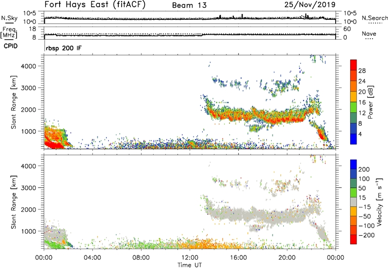Click the dark blue 200 velocity swatch
388x268 pixels.
[354, 164]
